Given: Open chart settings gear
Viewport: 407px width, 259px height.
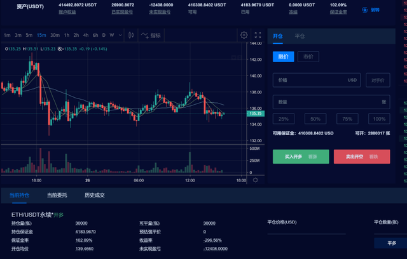Looking at the screenshot, I should [244, 35].
